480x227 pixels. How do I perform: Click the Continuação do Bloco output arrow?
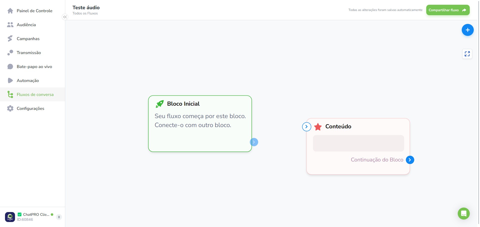point(410,160)
